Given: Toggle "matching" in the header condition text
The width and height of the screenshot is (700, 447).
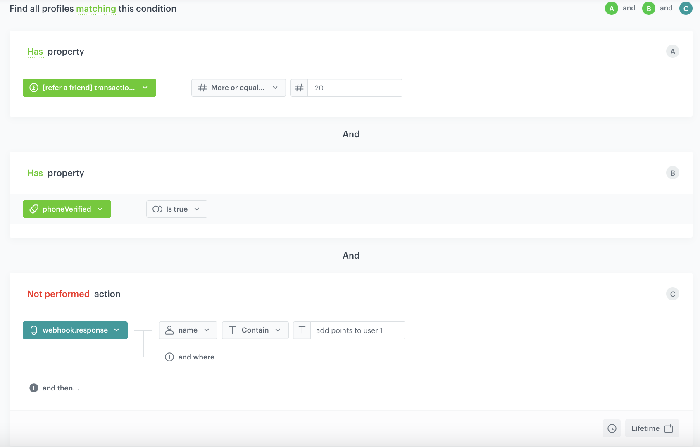Looking at the screenshot, I should pos(96,8).
